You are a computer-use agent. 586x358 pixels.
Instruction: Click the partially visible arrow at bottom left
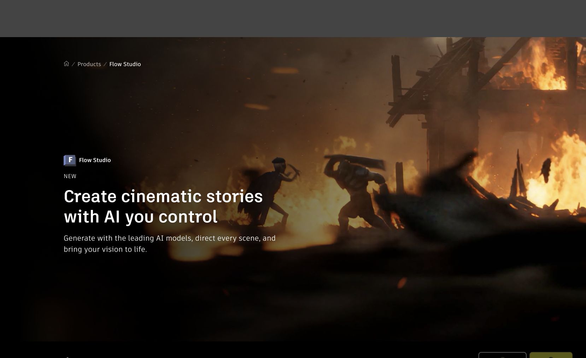(x=66, y=357)
